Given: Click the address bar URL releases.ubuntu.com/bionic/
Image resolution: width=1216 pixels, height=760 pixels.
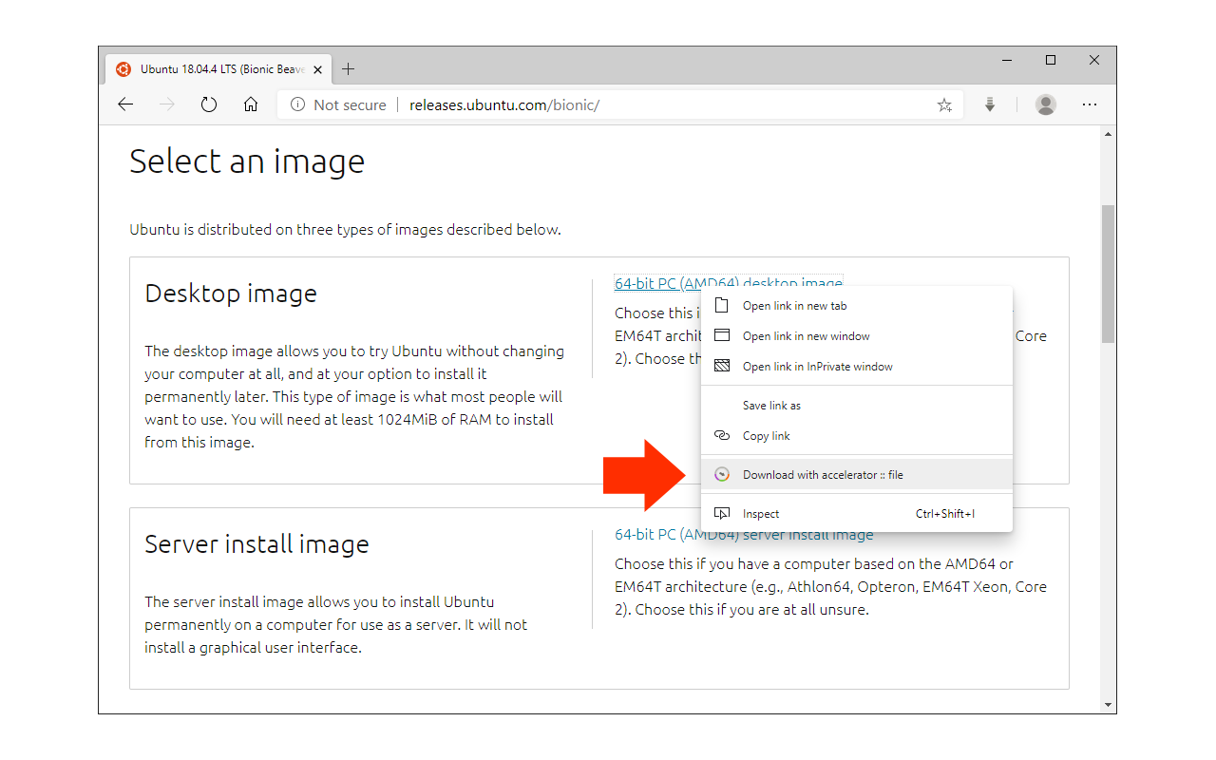Looking at the screenshot, I should (x=504, y=105).
